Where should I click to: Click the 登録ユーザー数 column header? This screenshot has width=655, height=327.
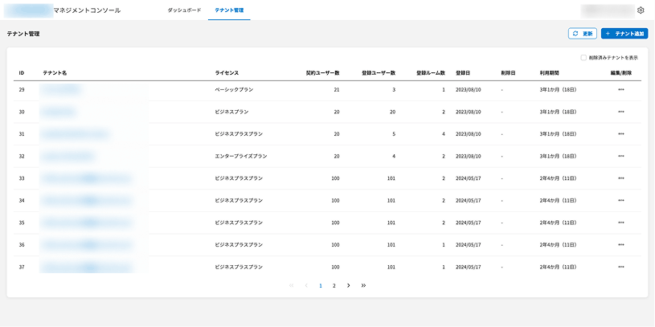[x=379, y=73]
